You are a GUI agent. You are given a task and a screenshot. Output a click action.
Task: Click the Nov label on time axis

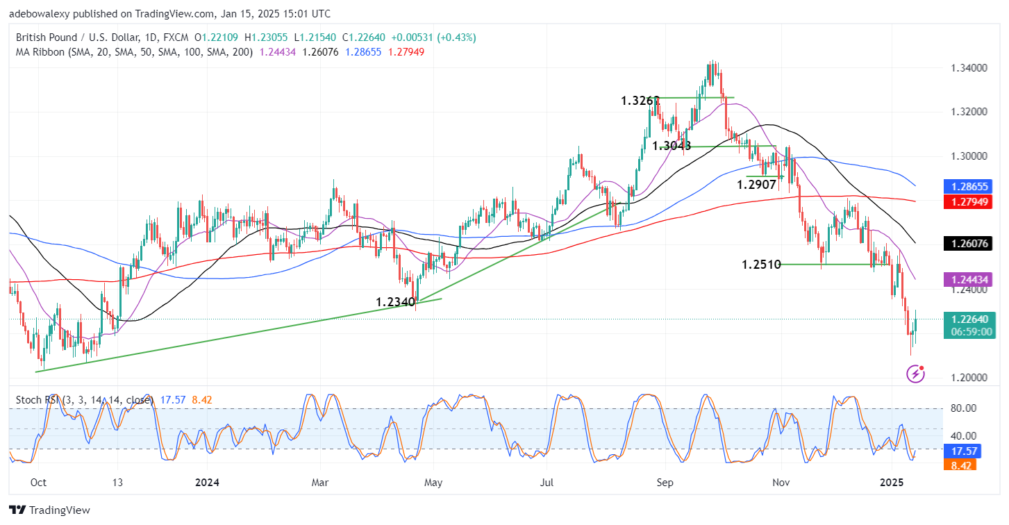tap(781, 482)
